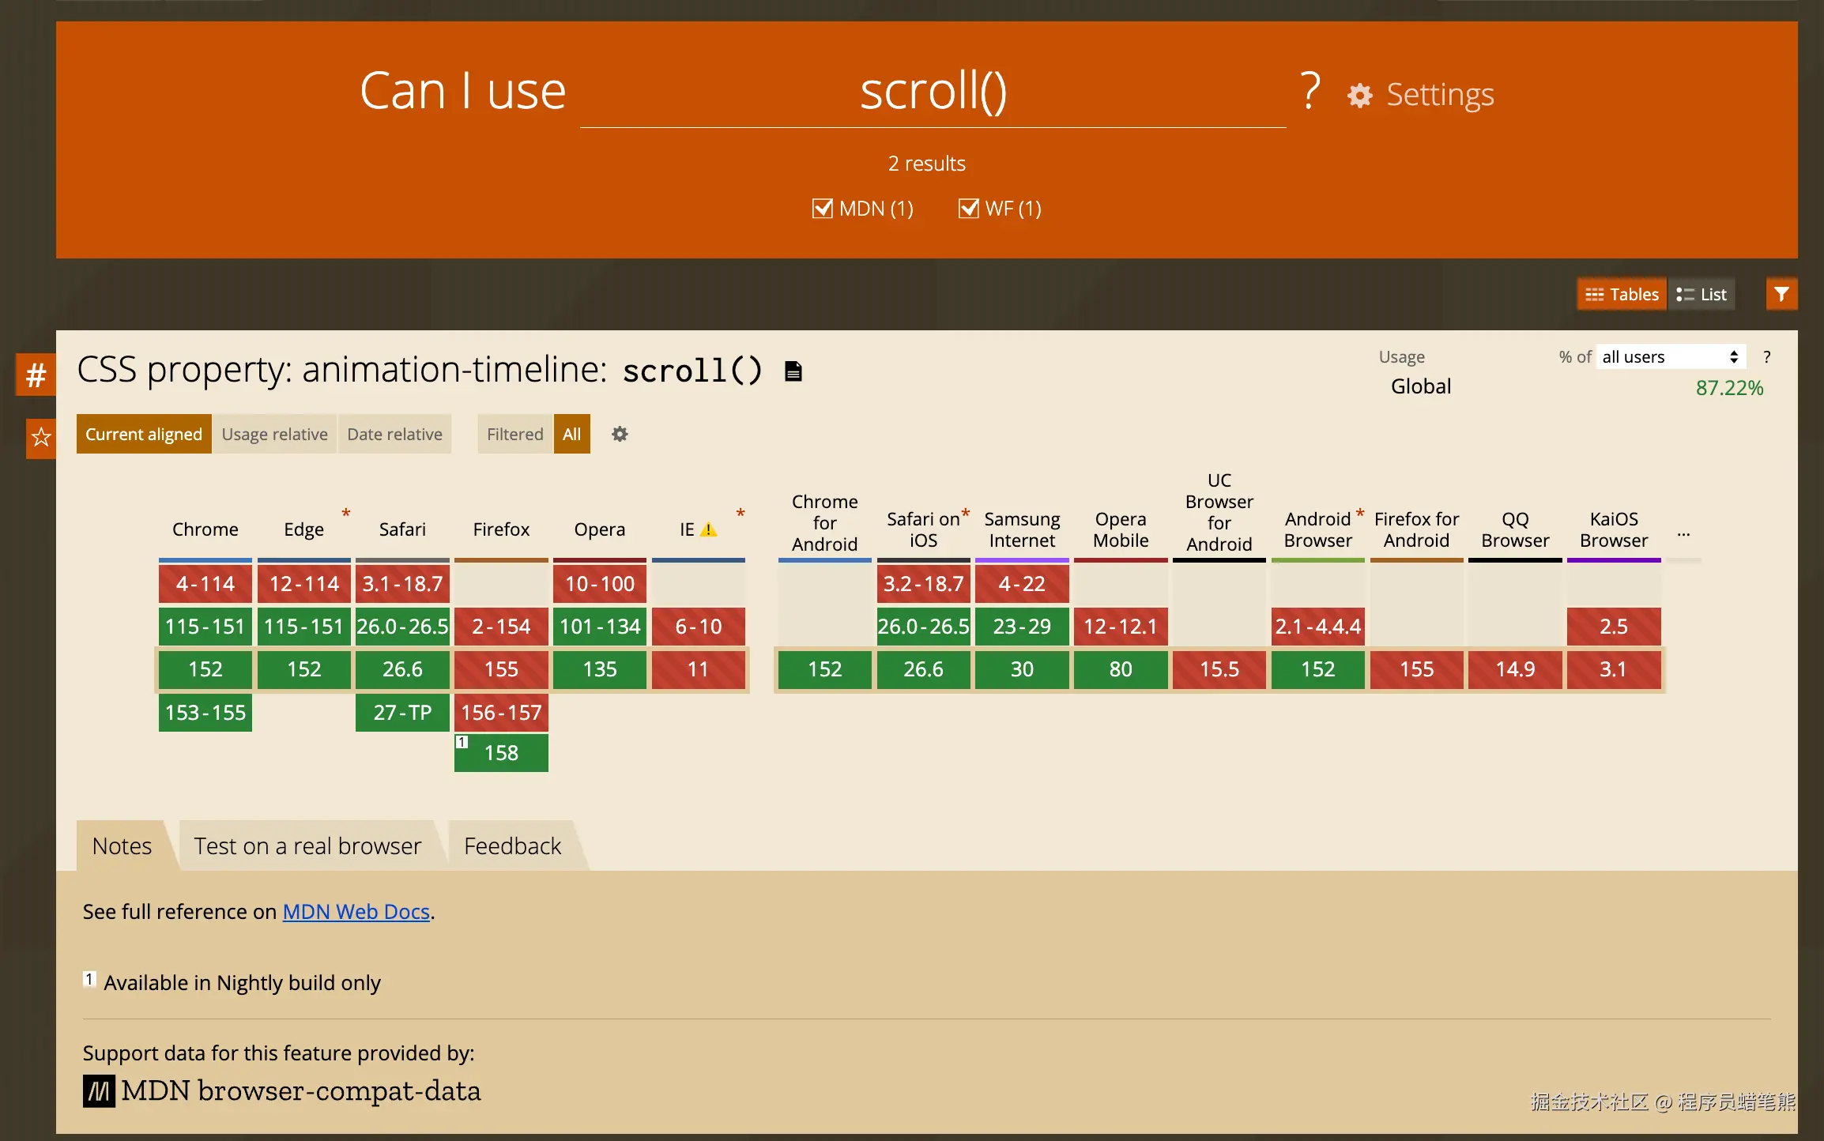Image resolution: width=1824 pixels, height=1141 pixels.
Task: Click the usage help question mark
Action: point(1767,357)
